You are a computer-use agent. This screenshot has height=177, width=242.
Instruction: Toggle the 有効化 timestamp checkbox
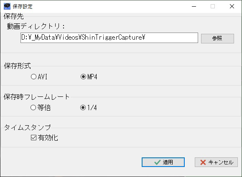pos(44,137)
